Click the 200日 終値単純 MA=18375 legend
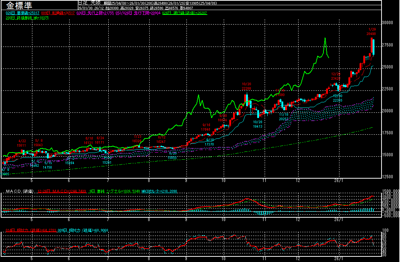Image resolution: width=402 pixels, height=262 pixels. pyautogui.click(x=27, y=18)
